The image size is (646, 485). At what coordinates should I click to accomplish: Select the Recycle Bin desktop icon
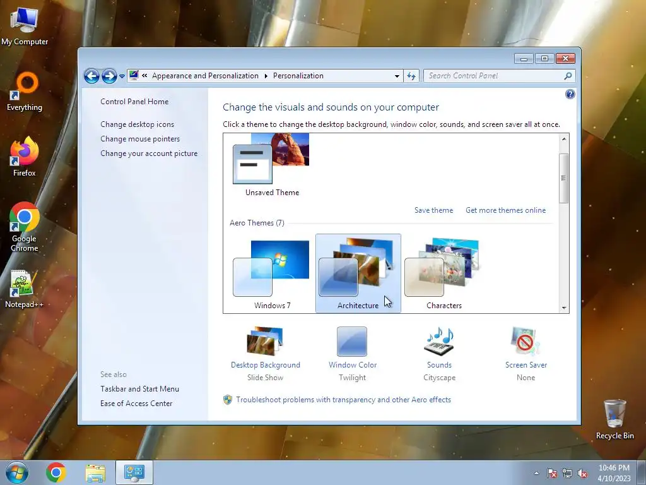coord(614,420)
